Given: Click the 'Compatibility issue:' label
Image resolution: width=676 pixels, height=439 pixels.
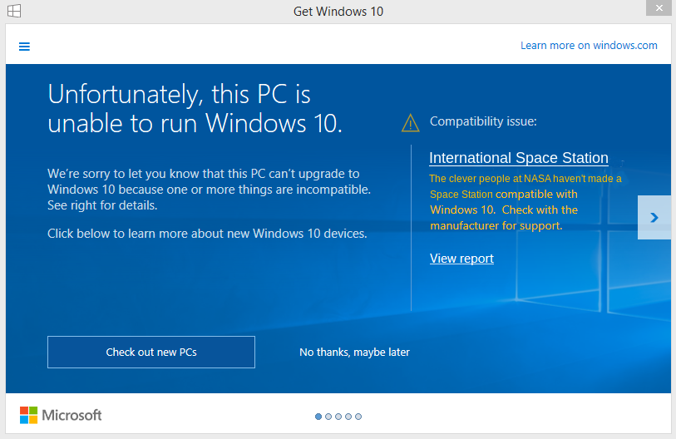Looking at the screenshot, I should 483,121.
